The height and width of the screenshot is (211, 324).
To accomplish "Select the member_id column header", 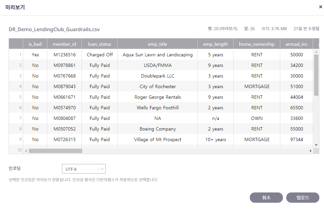I will click(x=65, y=44).
